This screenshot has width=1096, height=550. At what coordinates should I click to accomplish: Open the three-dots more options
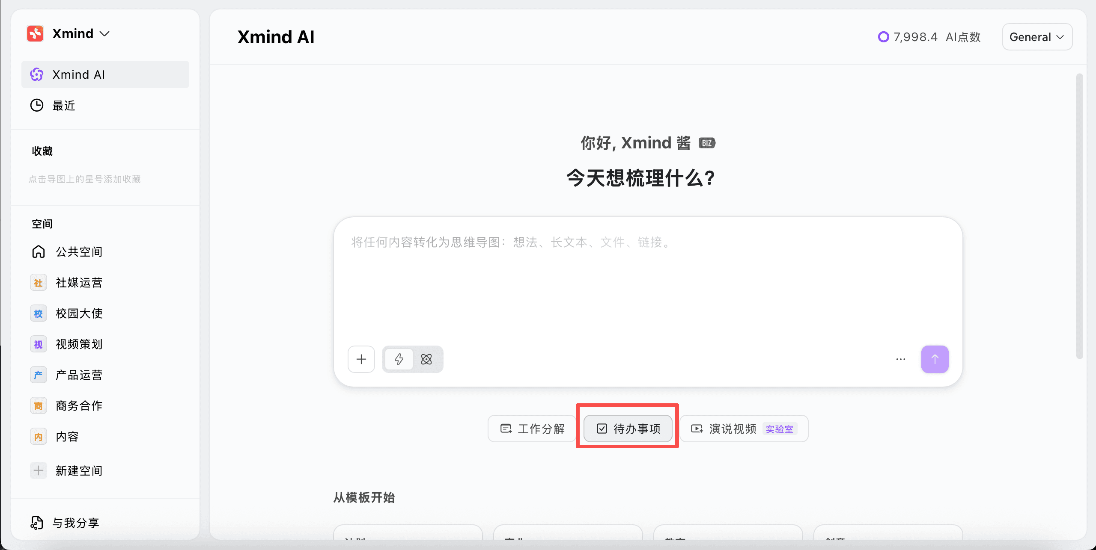point(901,359)
